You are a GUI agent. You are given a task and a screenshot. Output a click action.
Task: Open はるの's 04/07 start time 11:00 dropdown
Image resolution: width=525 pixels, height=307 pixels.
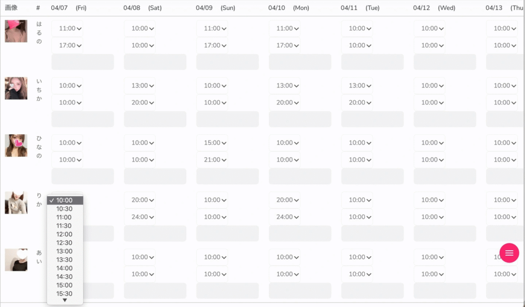[68, 29]
